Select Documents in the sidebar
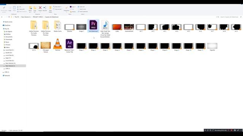 tap(8, 37)
